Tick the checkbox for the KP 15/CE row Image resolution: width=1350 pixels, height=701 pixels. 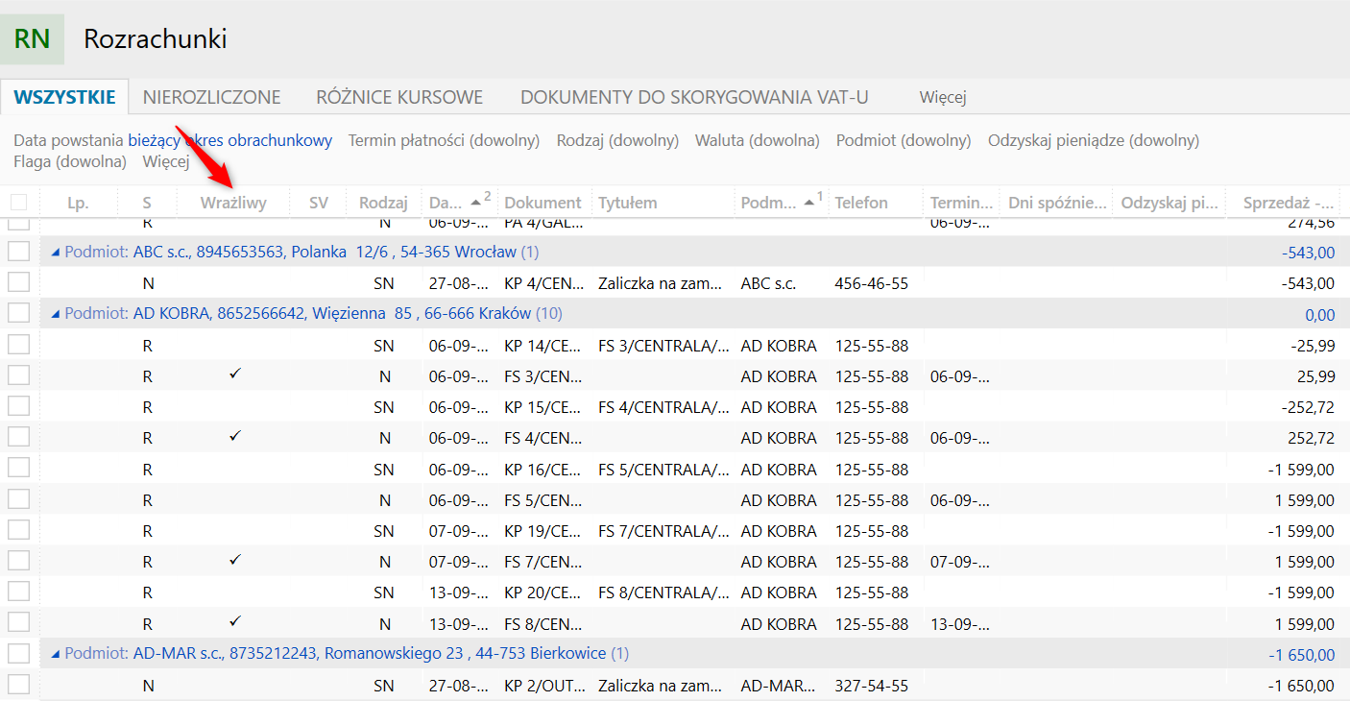click(x=18, y=406)
